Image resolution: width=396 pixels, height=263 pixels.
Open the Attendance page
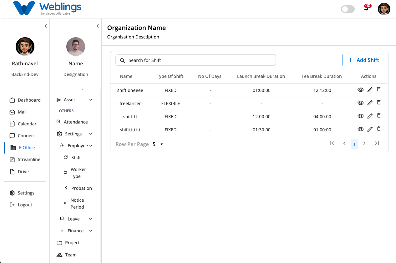pyautogui.click(x=72, y=122)
